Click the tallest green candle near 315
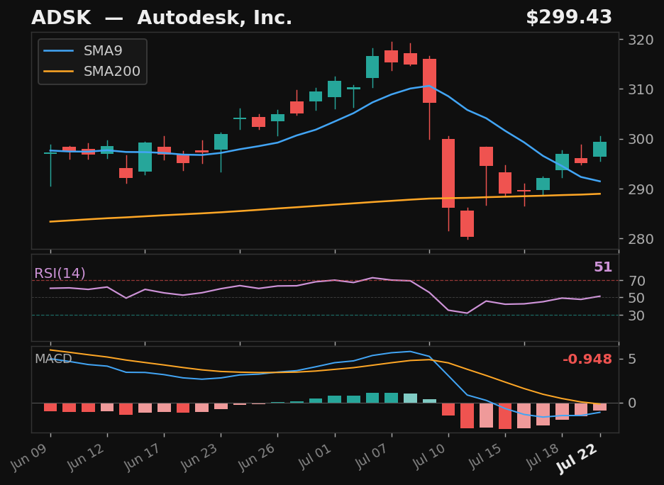Viewport: 664px width, 485px height. [x=372, y=67]
